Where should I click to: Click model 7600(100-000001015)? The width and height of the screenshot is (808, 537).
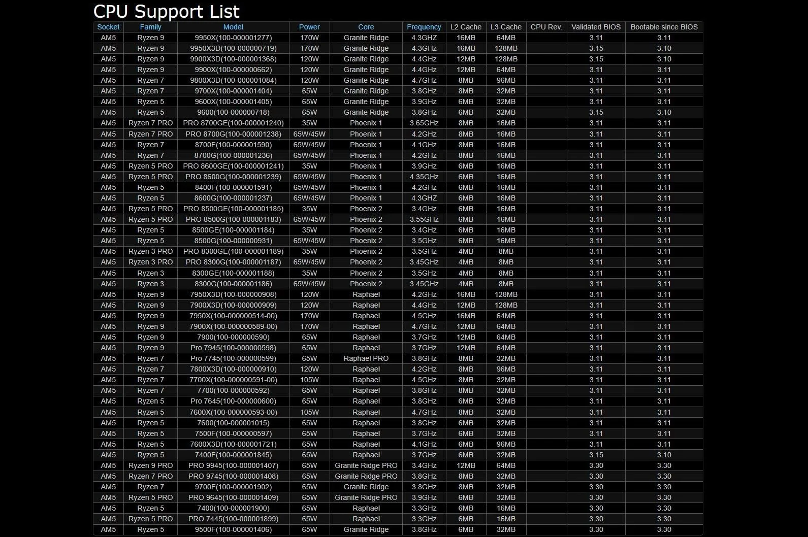[233, 423]
